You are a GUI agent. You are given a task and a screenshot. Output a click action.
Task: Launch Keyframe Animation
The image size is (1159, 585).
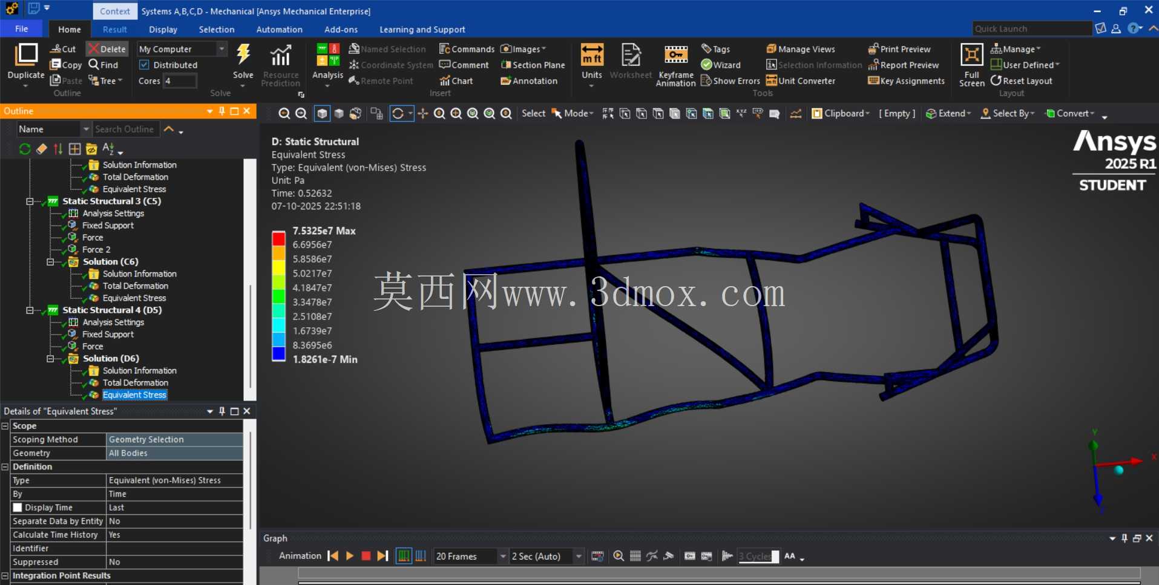[675, 65]
